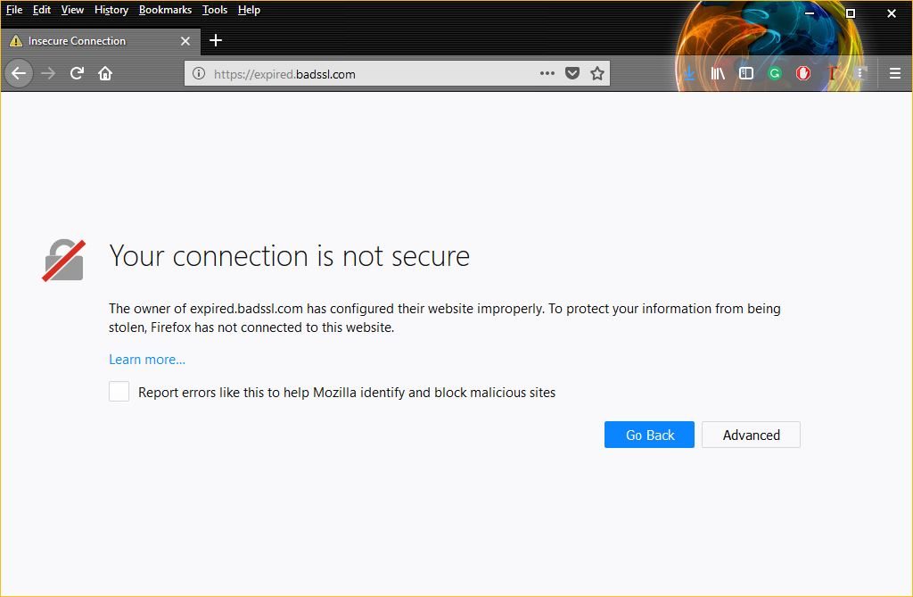
Task: Open the History menu
Action: click(x=111, y=10)
